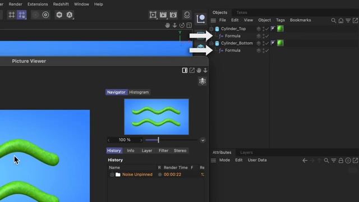Open Object Manager hamburger menu

tap(213, 20)
